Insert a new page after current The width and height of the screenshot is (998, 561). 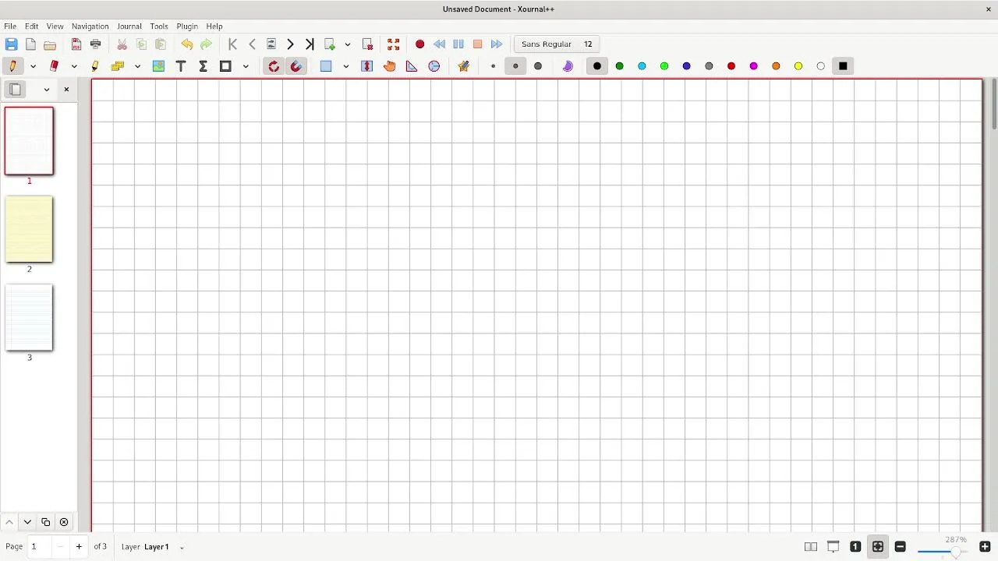tap(330, 44)
